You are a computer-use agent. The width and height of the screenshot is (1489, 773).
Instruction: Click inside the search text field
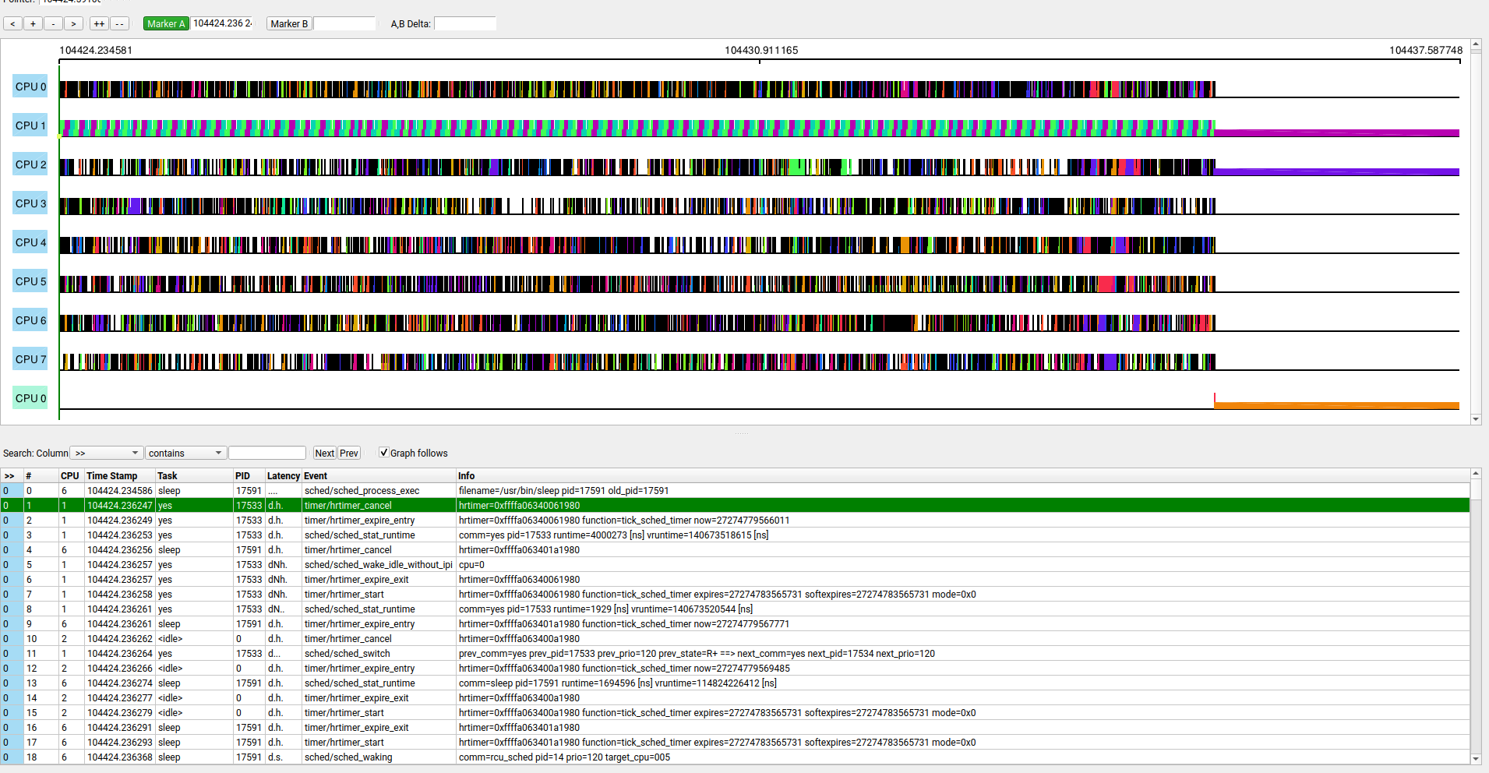coord(267,454)
